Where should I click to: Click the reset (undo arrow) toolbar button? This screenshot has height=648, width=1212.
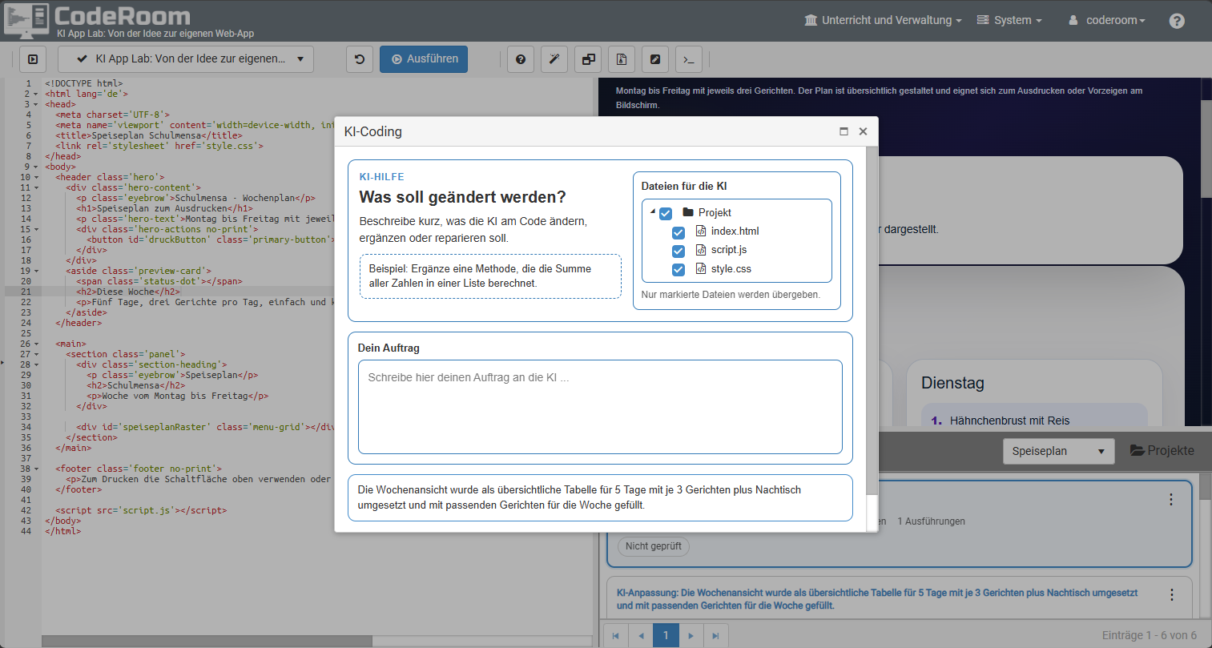(360, 59)
